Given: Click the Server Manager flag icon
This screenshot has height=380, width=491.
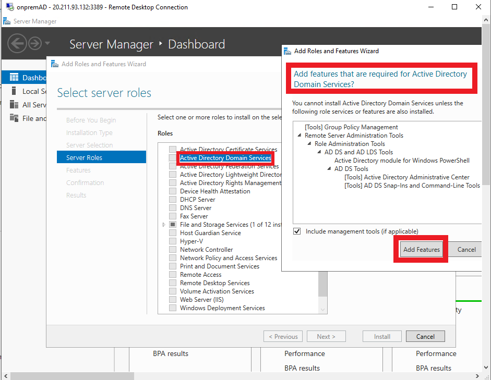Looking at the screenshot, I should [7, 21].
